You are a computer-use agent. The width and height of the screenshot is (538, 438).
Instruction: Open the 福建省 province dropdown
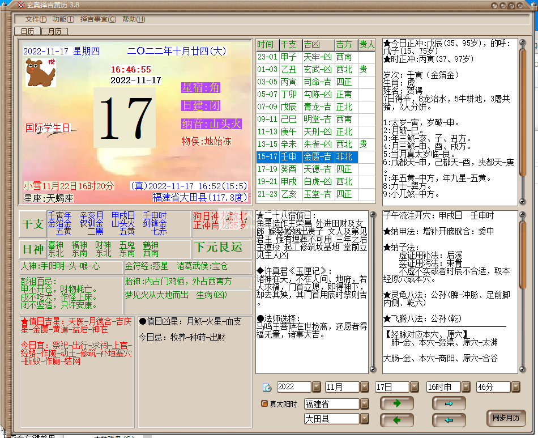click(x=364, y=404)
